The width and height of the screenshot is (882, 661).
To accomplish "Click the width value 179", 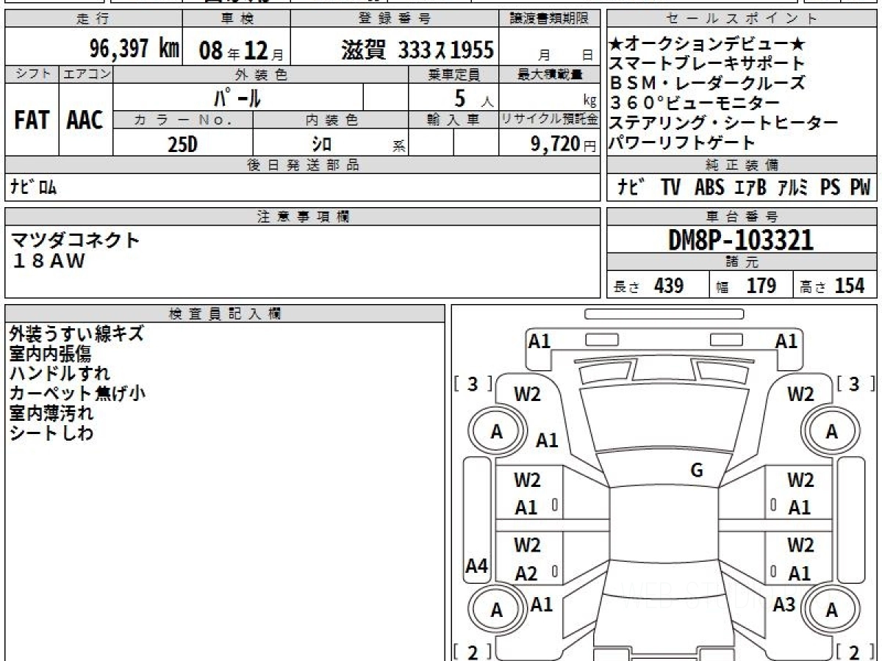I will click(761, 286).
